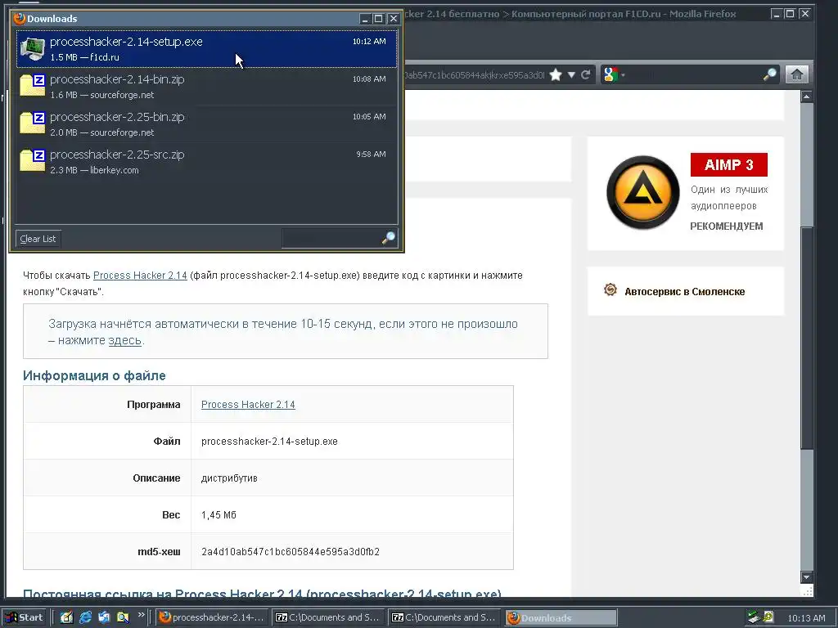Click the Firefox search magnifier icon
838x628 pixels.
769,74
